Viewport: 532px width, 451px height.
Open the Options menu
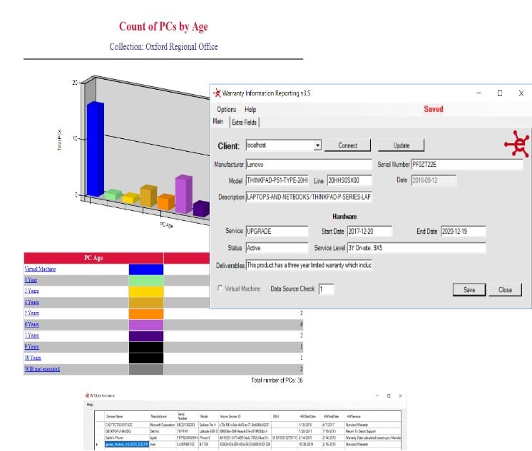pyautogui.click(x=226, y=110)
